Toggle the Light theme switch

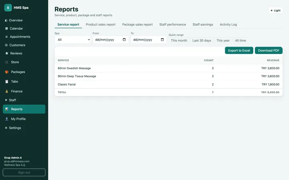(x=275, y=10)
